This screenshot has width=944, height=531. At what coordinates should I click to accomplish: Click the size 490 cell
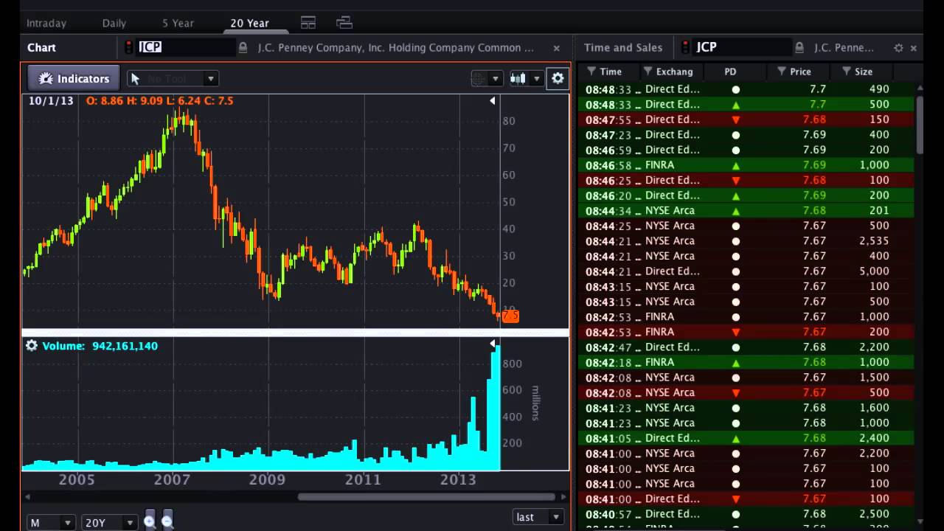pos(878,88)
